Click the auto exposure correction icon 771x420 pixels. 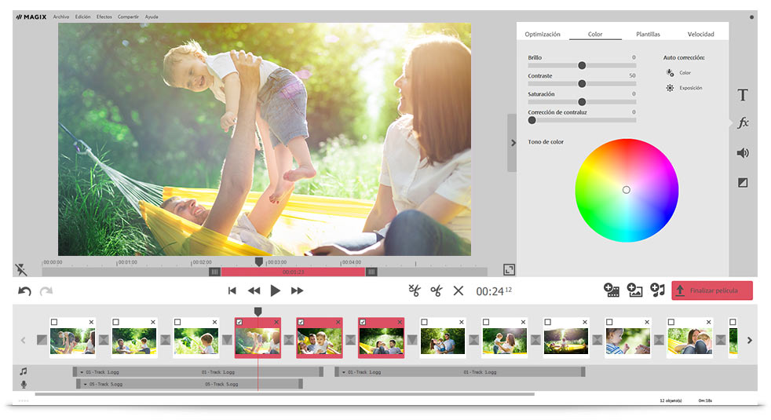(x=670, y=88)
